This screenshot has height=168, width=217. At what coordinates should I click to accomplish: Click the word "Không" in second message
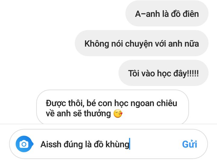(97, 44)
